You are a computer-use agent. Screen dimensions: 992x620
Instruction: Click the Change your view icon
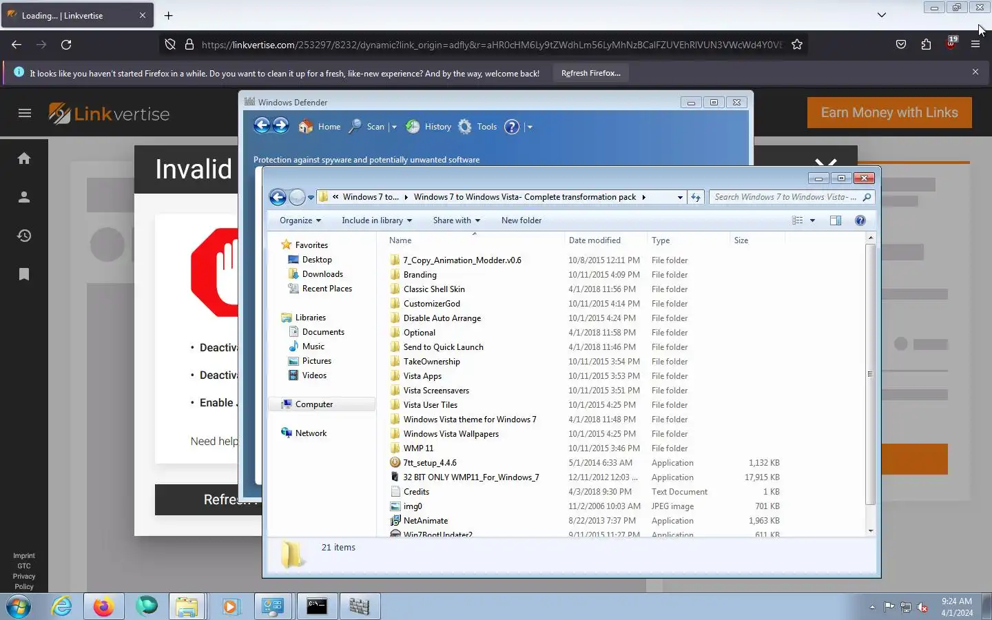click(x=798, y=220)
